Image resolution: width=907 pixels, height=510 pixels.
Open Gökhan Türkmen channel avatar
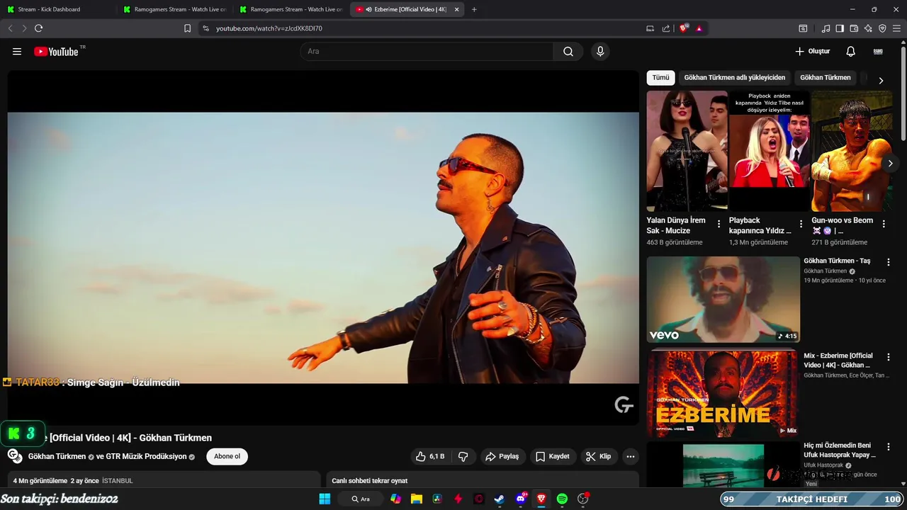tap(15, 456)
